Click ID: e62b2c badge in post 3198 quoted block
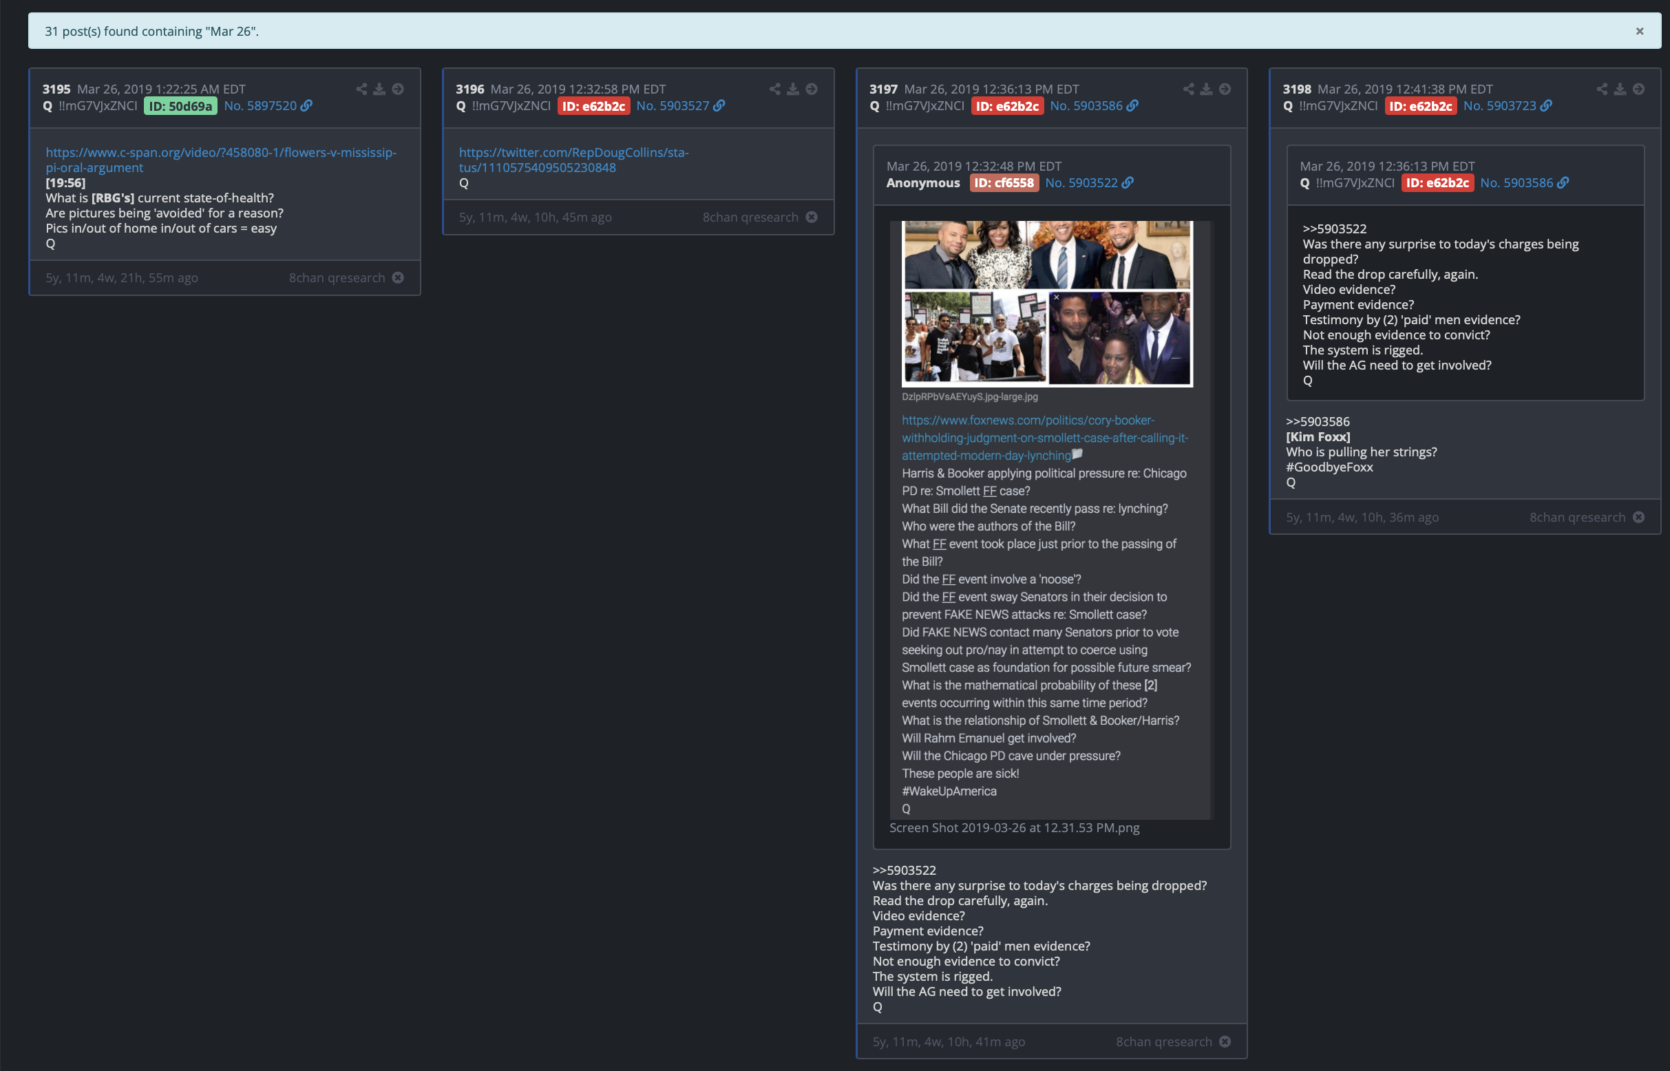The height and width of the screenshot is (1071, 1670). (x=1437, y=183)
